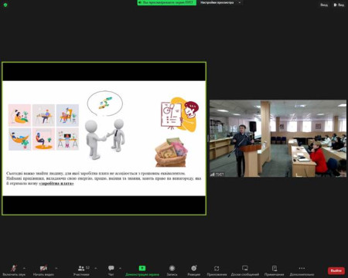Click the red 'Выйти' leave button
The height and width of the screenshot is (278, 348).
pyautogui.click(x=336, y=271)
